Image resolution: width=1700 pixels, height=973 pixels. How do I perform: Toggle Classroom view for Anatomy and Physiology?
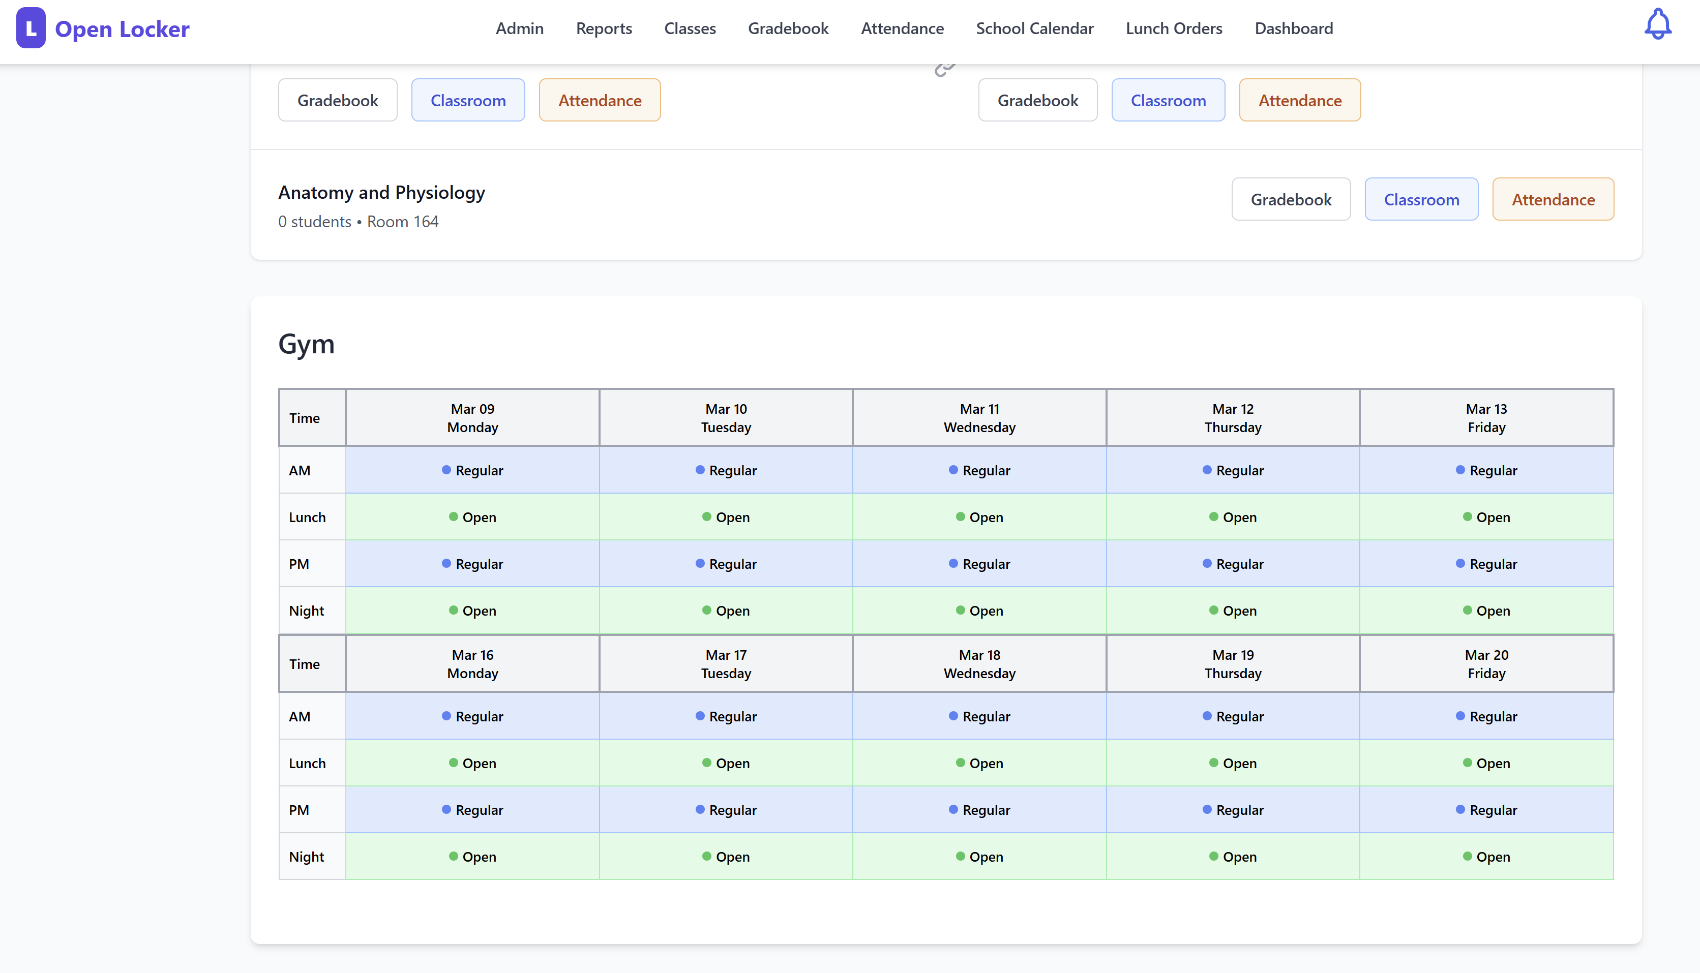pos(1421,198)
